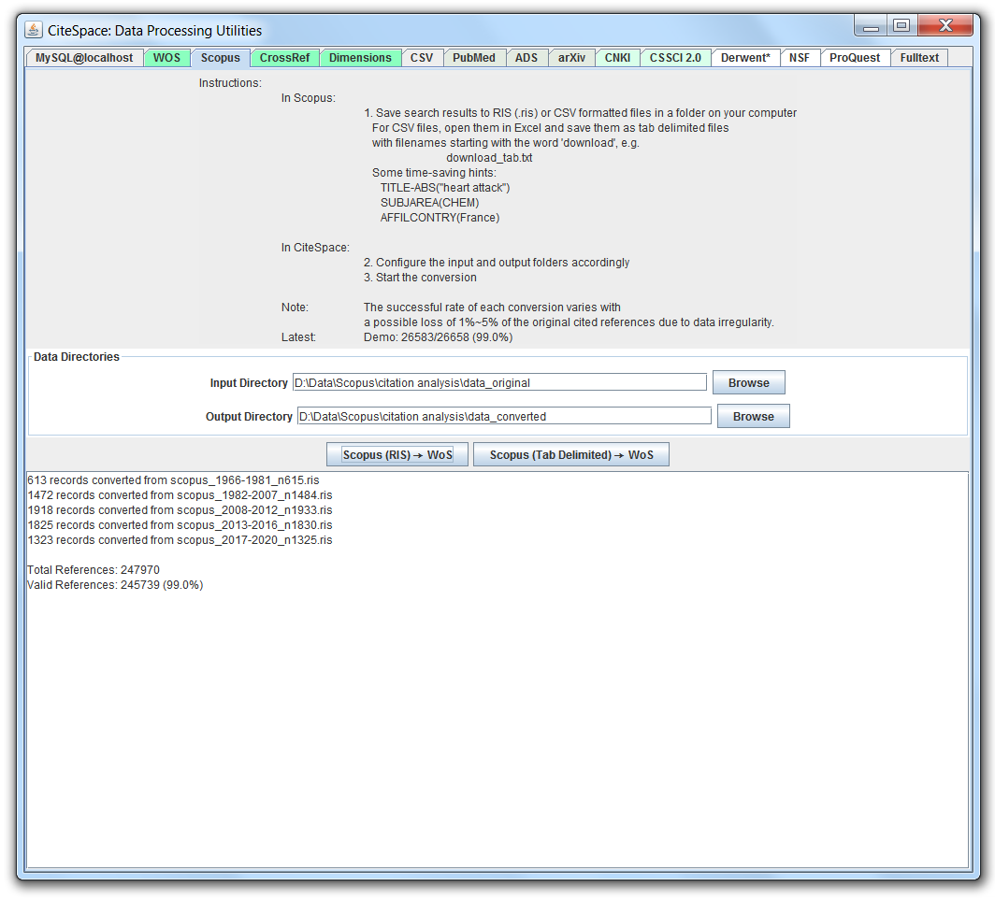Image resolution: width=995 pixels, height=901 pixels.
Task: Click the AFFILCONTRY(France) hint
Action: pos(440,218)
